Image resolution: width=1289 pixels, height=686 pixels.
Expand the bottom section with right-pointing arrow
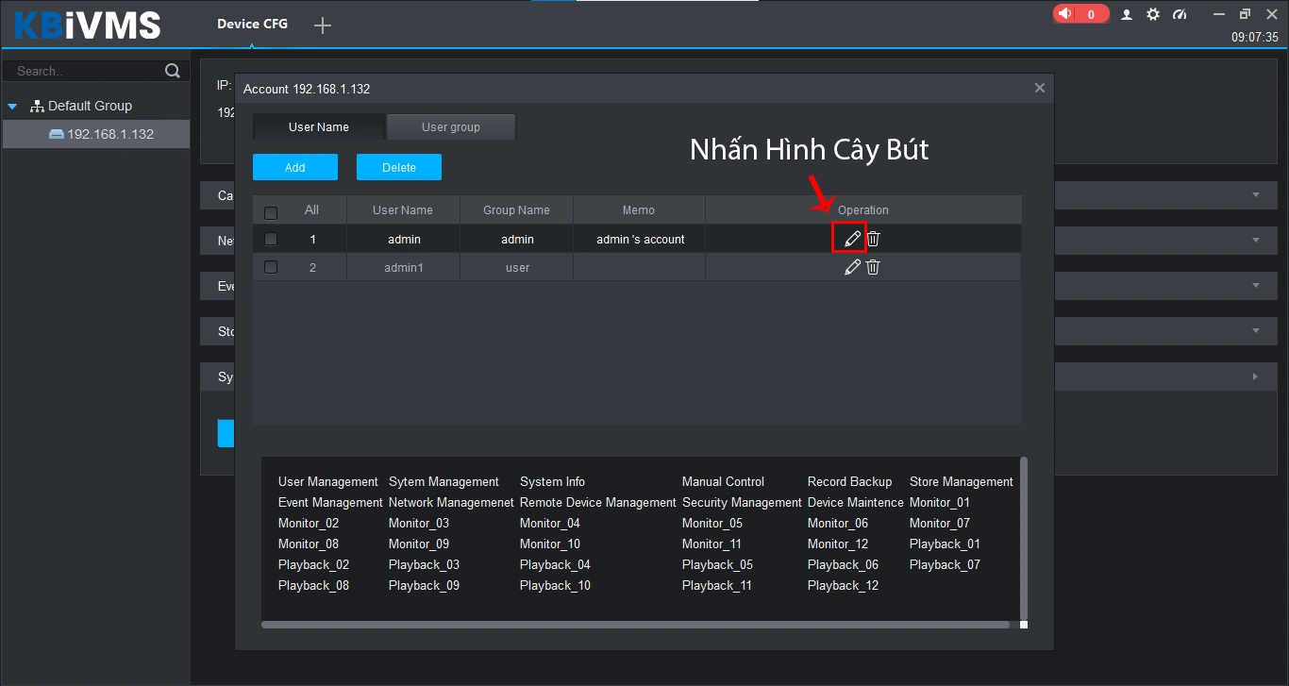click(x=1255, y=376)
